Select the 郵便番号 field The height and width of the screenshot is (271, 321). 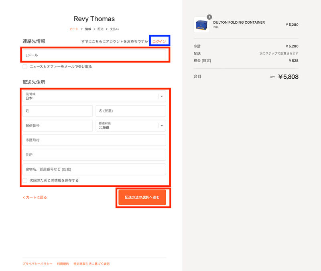pyautogui.click(x=58, y=125)
